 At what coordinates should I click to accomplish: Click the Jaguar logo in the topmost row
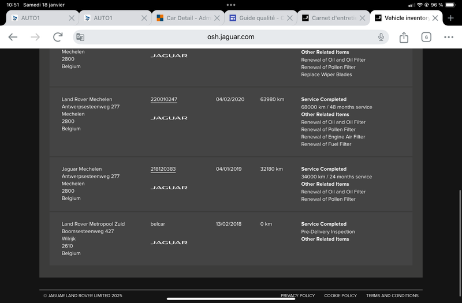169,55
